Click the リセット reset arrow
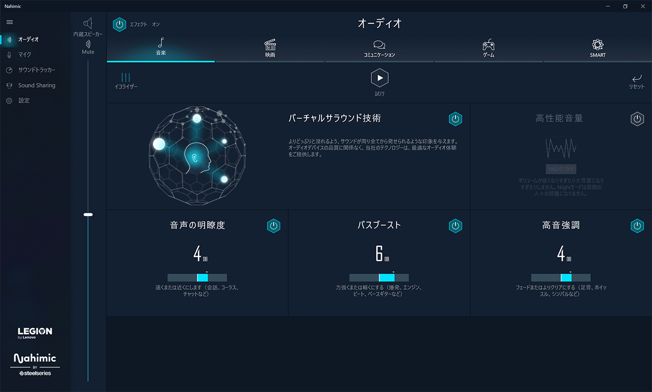The width and height of the screenshot is (652, 392). 637,78
